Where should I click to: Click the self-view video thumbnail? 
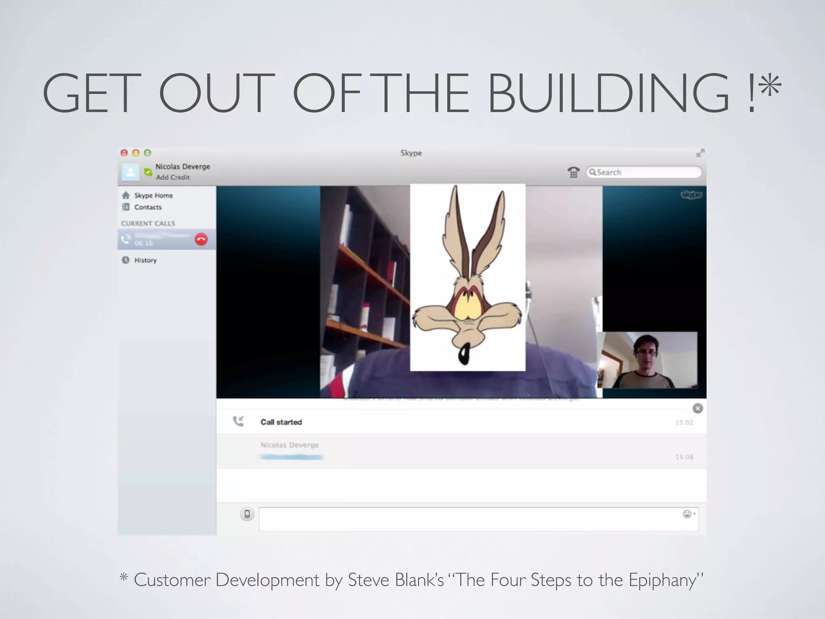(x=647, y=360)
